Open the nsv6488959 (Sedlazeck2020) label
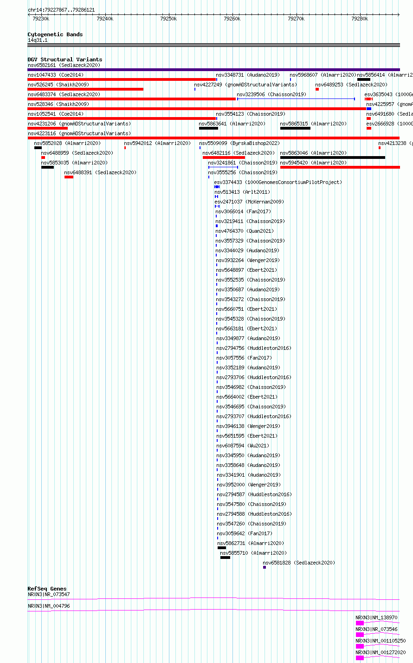 77,153
